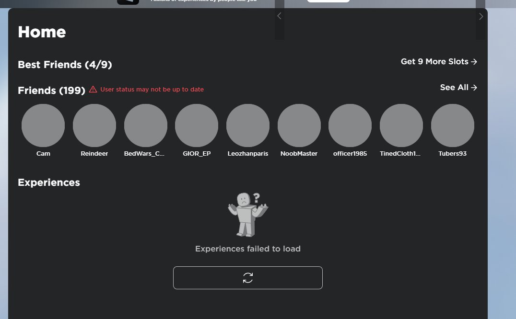The width and height of the screenshot is (516, 319).
Task: Click the Home page title
Action: coord(42,32)
